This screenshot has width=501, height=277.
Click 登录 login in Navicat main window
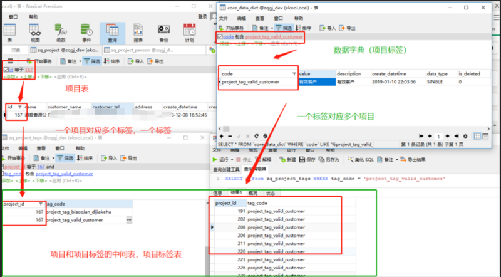pyautogui.click(x=202, y=17)
